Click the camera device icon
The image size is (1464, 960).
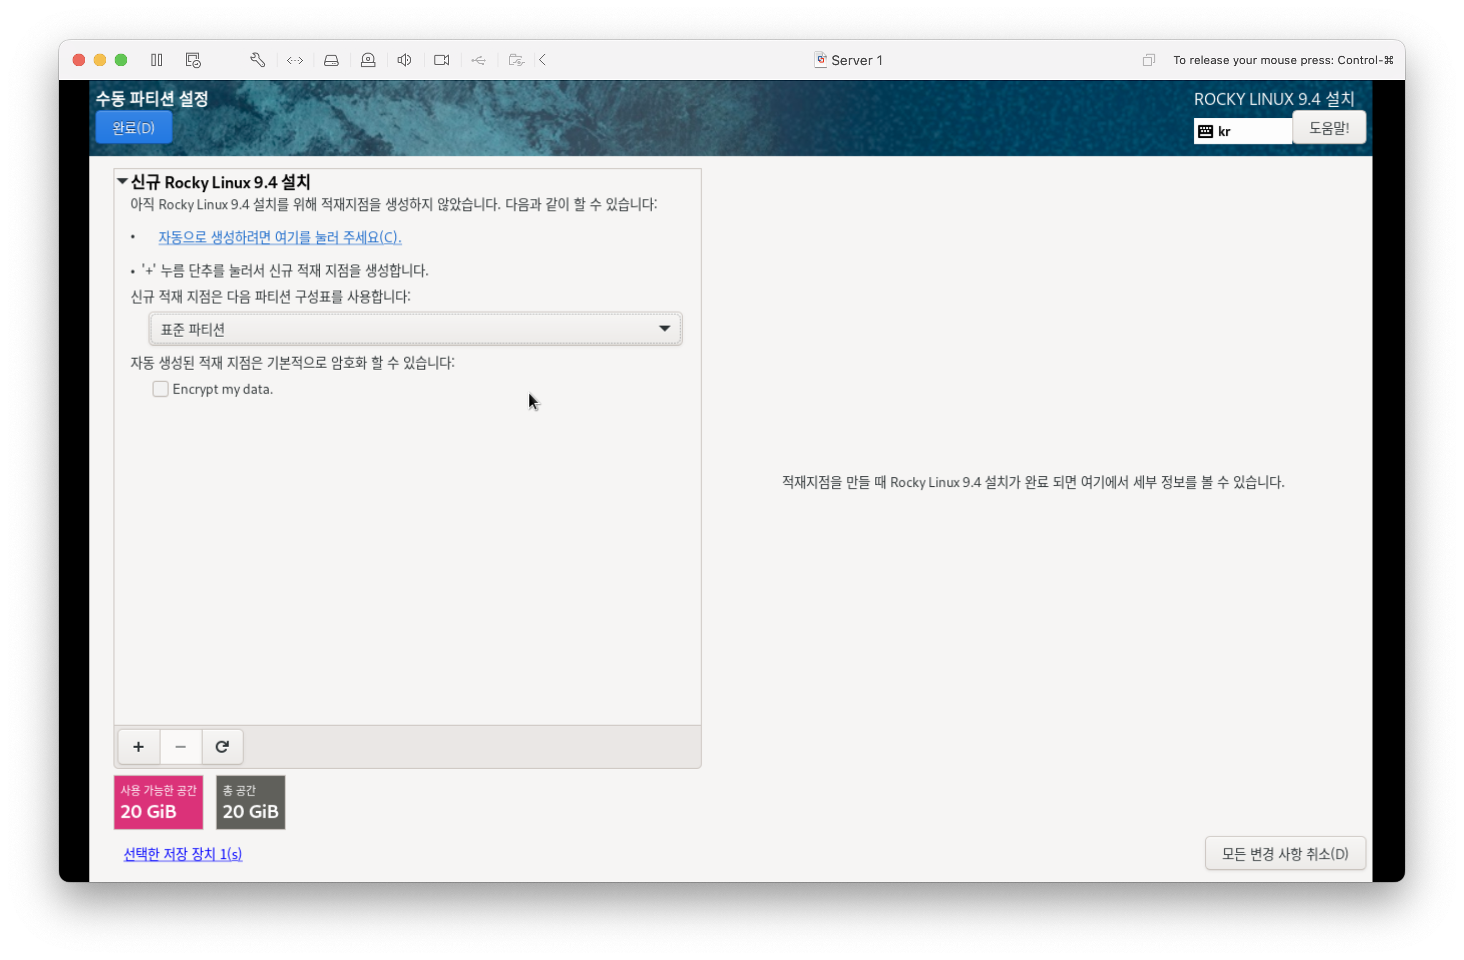(442, 59)
